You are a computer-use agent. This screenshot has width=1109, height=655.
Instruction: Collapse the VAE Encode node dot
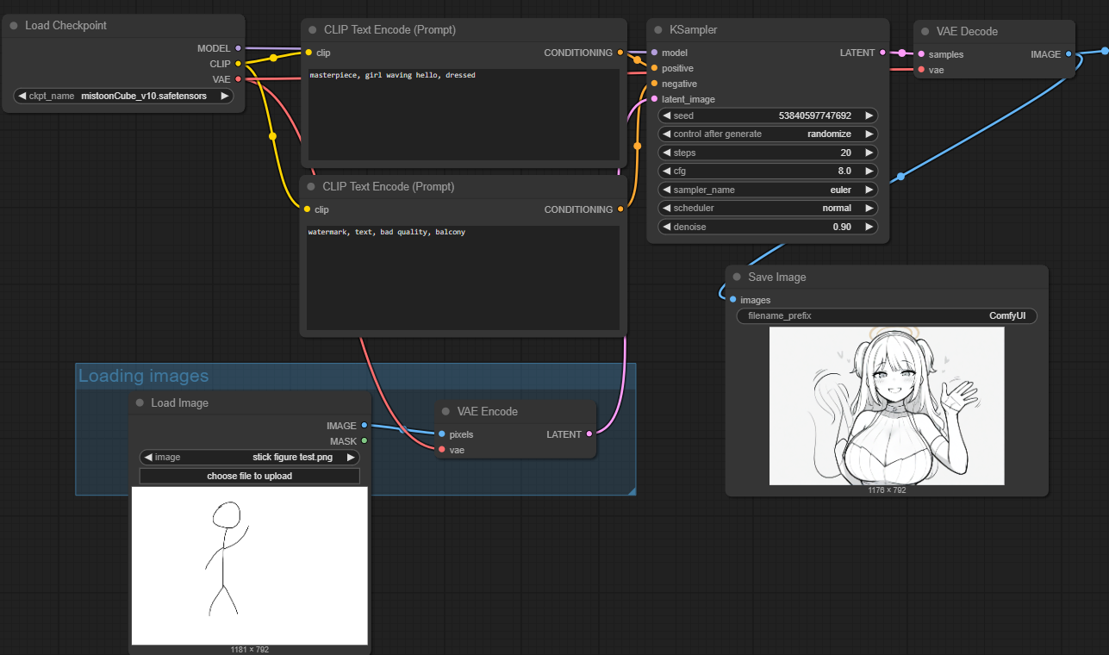[x=446, y=412]
